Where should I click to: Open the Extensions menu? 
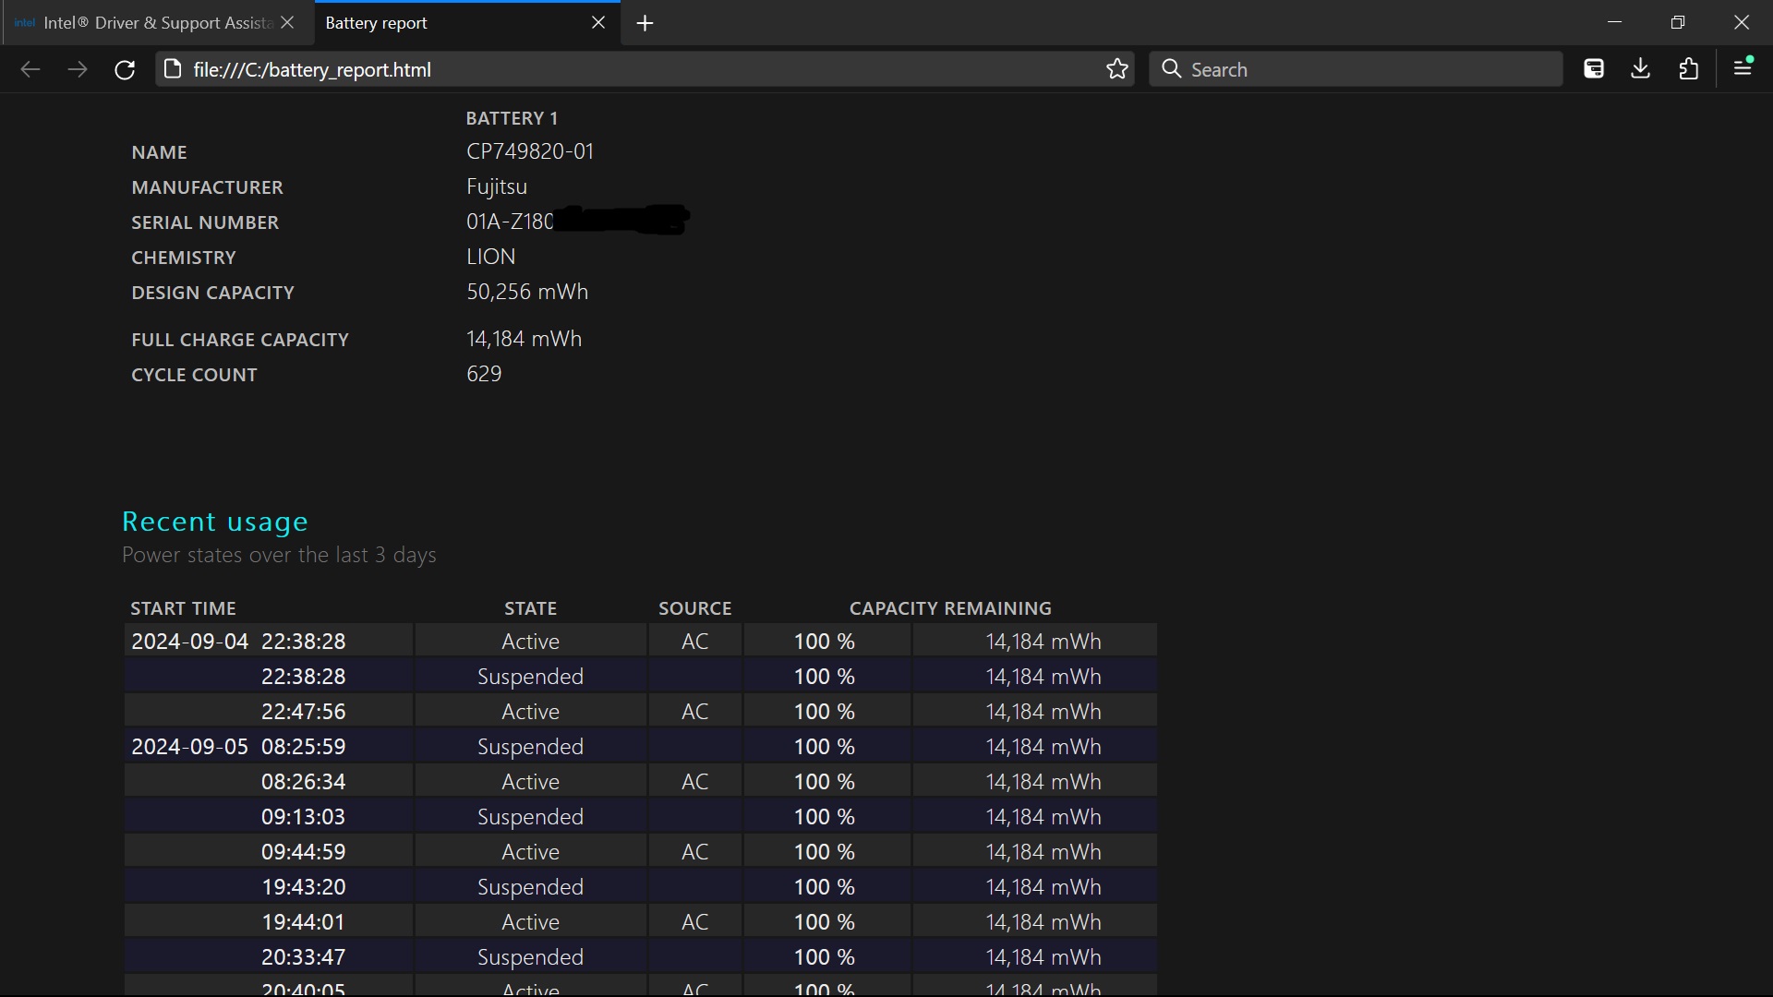[1689, 69]
